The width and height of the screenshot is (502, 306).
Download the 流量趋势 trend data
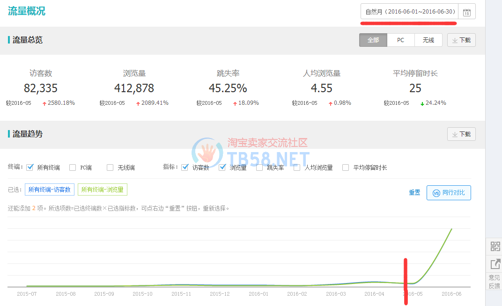point(461,134)
